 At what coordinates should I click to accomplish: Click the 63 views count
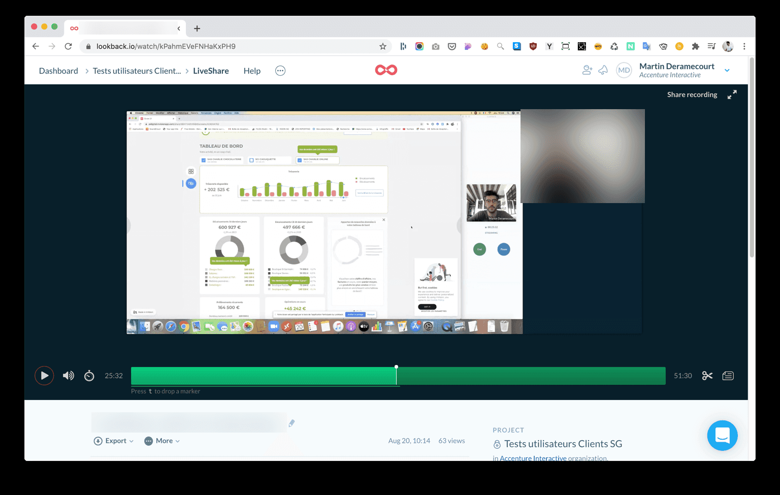[451, 441]
